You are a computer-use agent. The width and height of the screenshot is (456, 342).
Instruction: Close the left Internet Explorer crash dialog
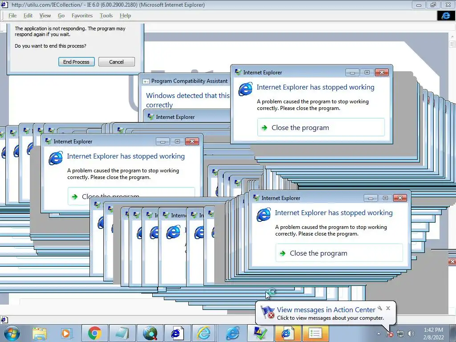pyautogui.click(x=192, y=141)
